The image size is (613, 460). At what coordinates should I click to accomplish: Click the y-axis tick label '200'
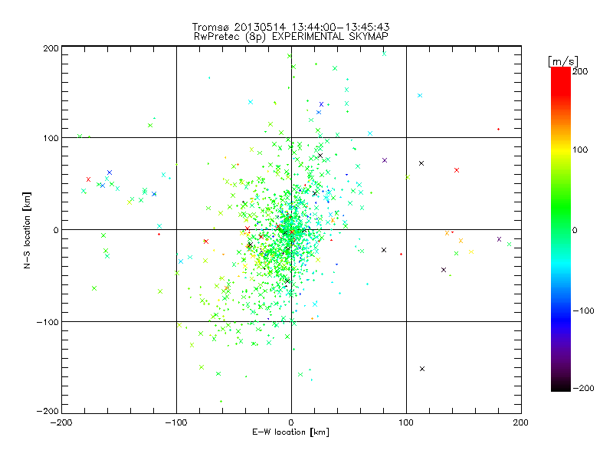51,48
